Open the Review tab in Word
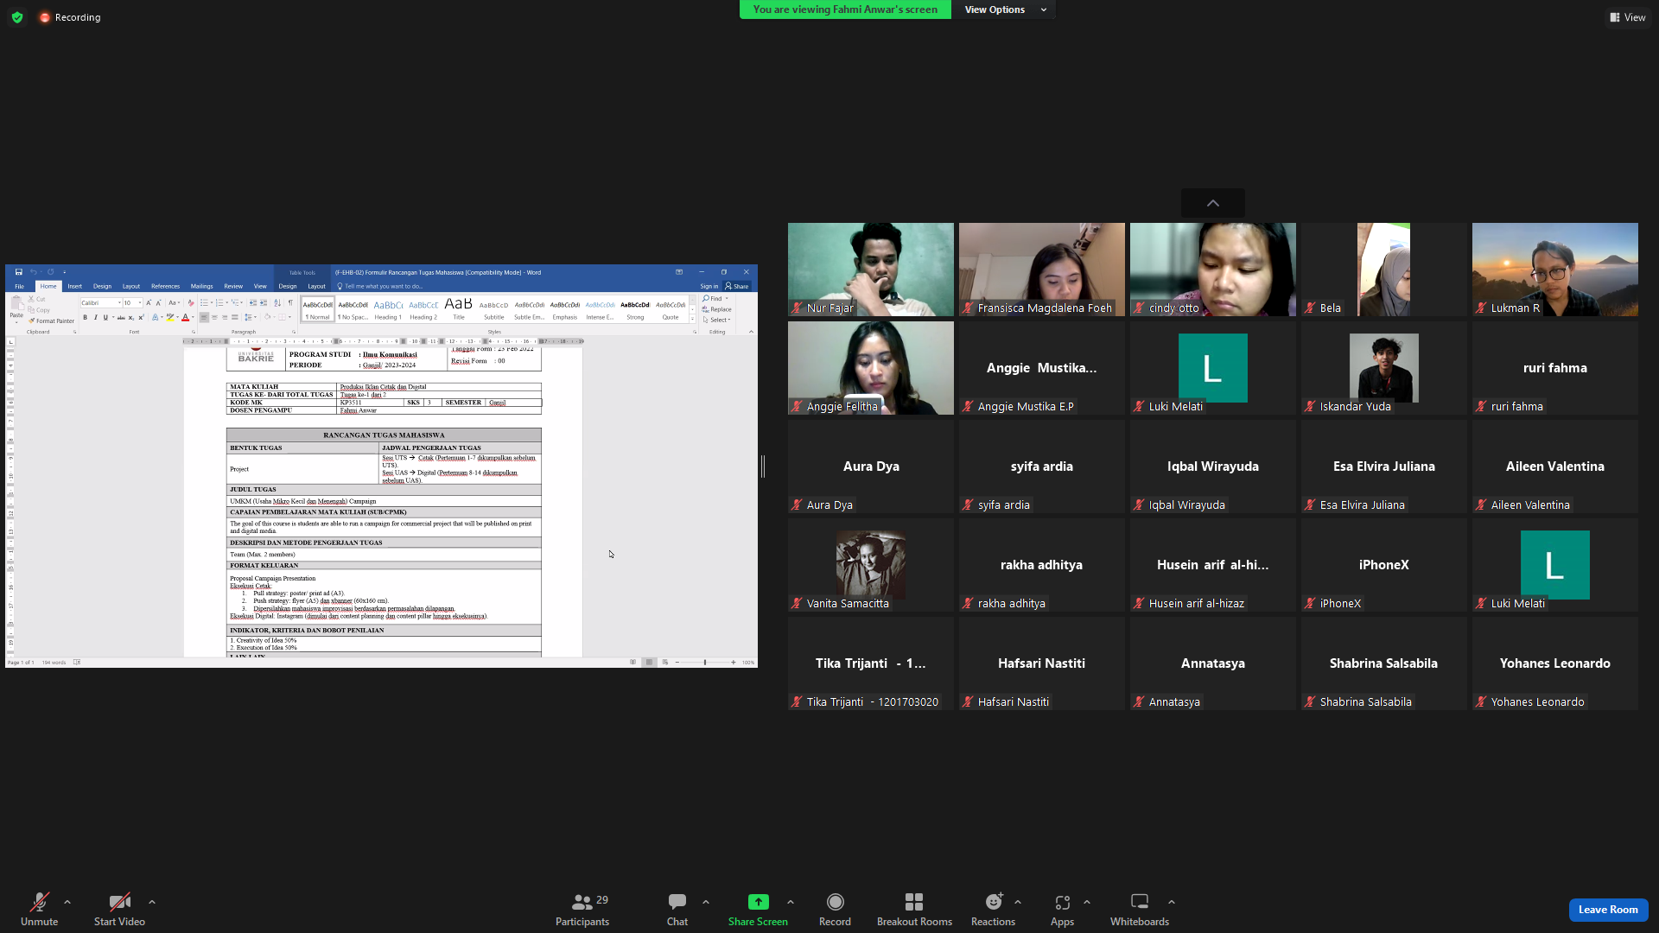Image resolution: width=1659 pixels, height=933 pixels. coord(233,286)
